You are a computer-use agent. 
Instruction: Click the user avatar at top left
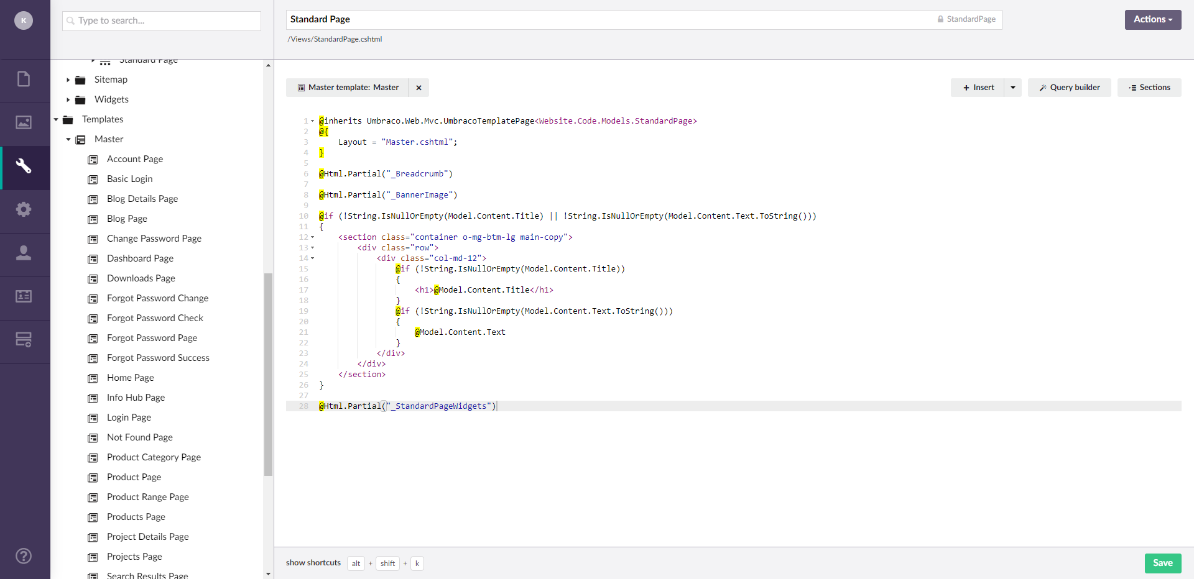pyautogui.click(x=24, y=21)
